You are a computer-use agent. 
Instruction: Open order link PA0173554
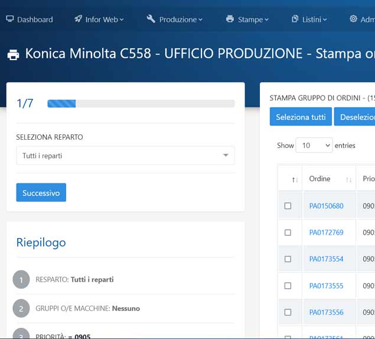click(326, 259)
